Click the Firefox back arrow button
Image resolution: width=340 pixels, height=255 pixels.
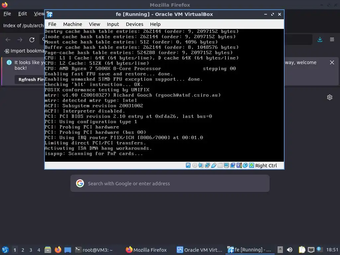[x=8, y=40]
